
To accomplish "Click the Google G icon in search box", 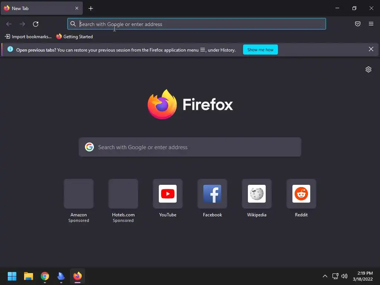I will coord(89,147).
